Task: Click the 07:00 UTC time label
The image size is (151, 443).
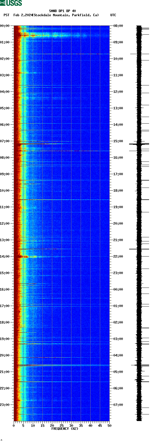Action: coord(118,405)
